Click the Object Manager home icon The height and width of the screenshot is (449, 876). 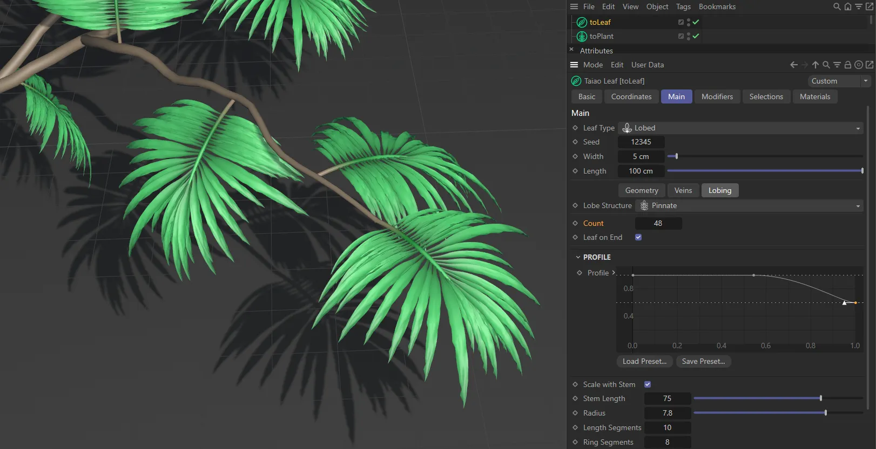click(x=847, y=6)
